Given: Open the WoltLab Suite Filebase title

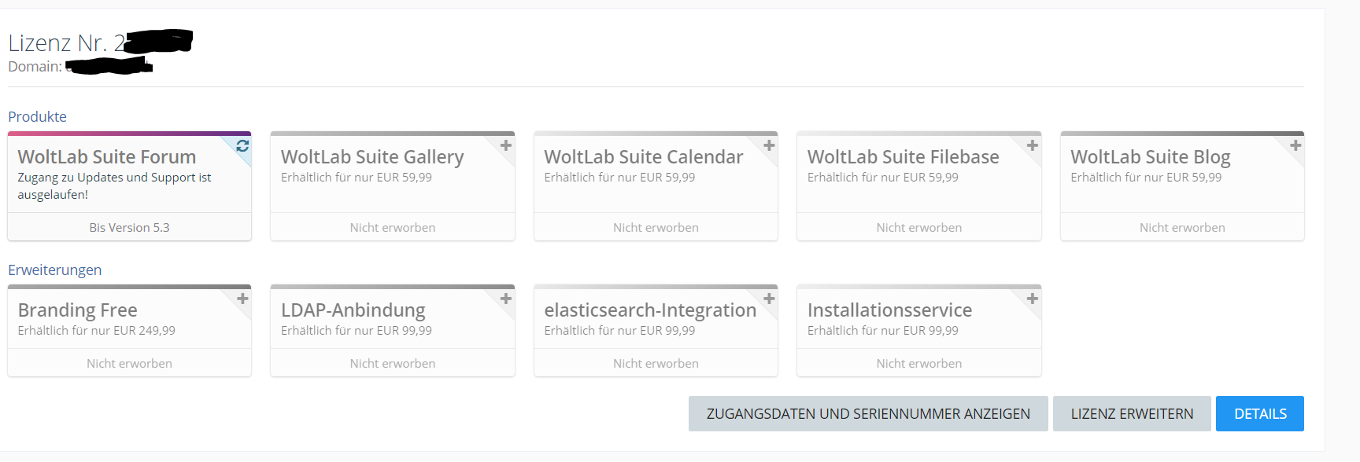Looking at the screenshot, I should click(903, 157).
